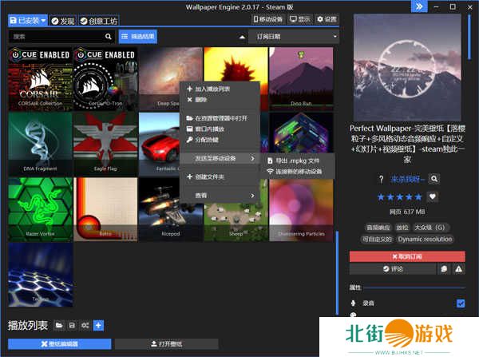Expand the 已安装 installed dropdown
Viewport: 479px width, 357px height.
[x=27, y=20]
